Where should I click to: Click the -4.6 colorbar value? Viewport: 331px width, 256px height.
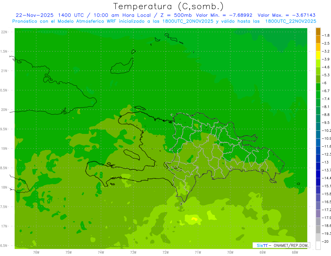(326, 67)
